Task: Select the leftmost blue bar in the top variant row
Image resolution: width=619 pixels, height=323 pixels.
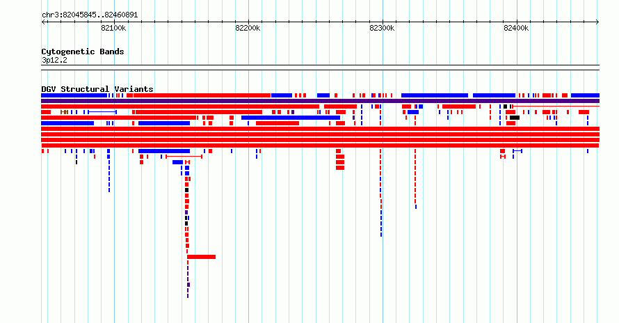Action: [74, 95]
